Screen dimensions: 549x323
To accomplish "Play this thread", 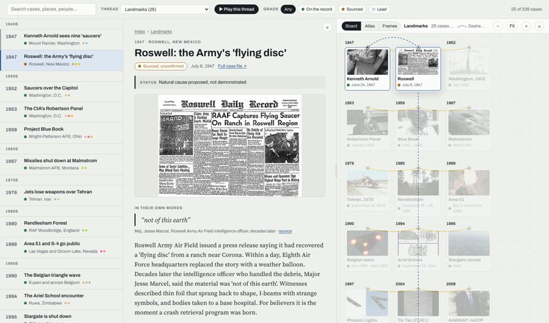I will [236, 9].
